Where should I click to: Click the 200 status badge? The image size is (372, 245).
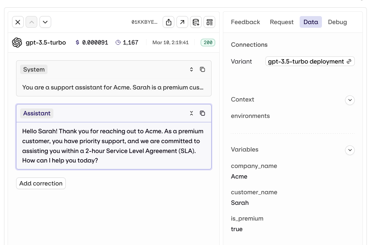208,42
